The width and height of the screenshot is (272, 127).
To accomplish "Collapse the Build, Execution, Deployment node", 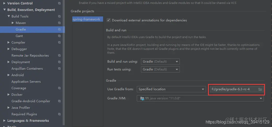I will pos(4,10).
